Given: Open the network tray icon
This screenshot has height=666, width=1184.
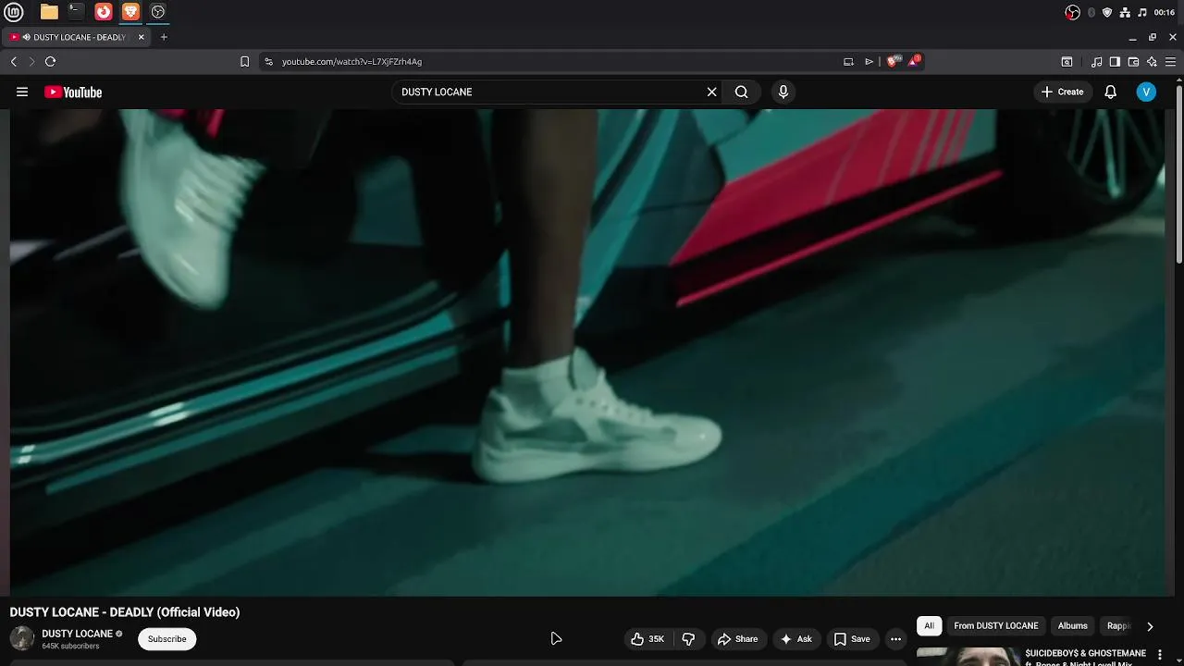Looking at the screenshot, I should point(1125,12).
